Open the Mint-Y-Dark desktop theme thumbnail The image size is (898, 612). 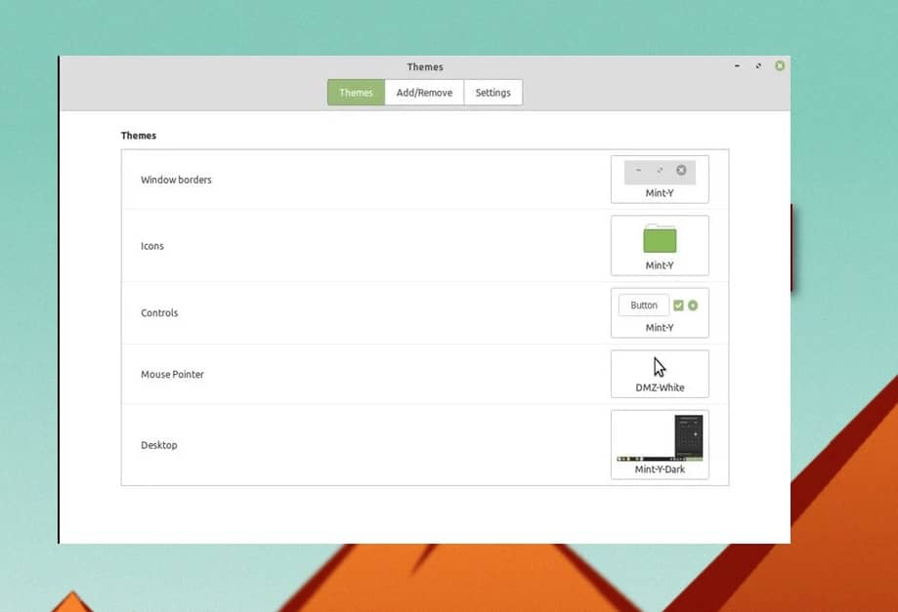coord(660,438)
